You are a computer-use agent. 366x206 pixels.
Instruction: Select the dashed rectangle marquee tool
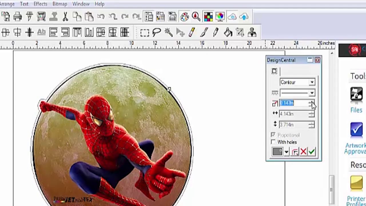point(145,33)
